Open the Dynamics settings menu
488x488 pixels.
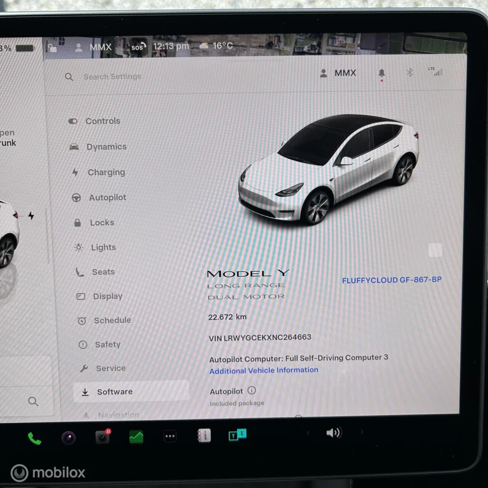[x=98, y=147]
